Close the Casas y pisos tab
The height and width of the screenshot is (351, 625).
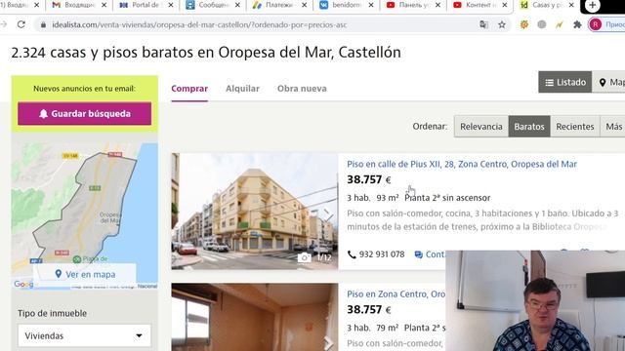tap(571, 5)
